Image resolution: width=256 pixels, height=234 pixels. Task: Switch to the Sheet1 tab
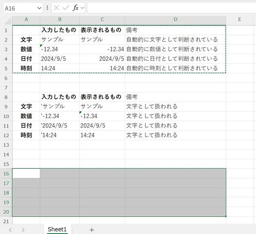57,229
